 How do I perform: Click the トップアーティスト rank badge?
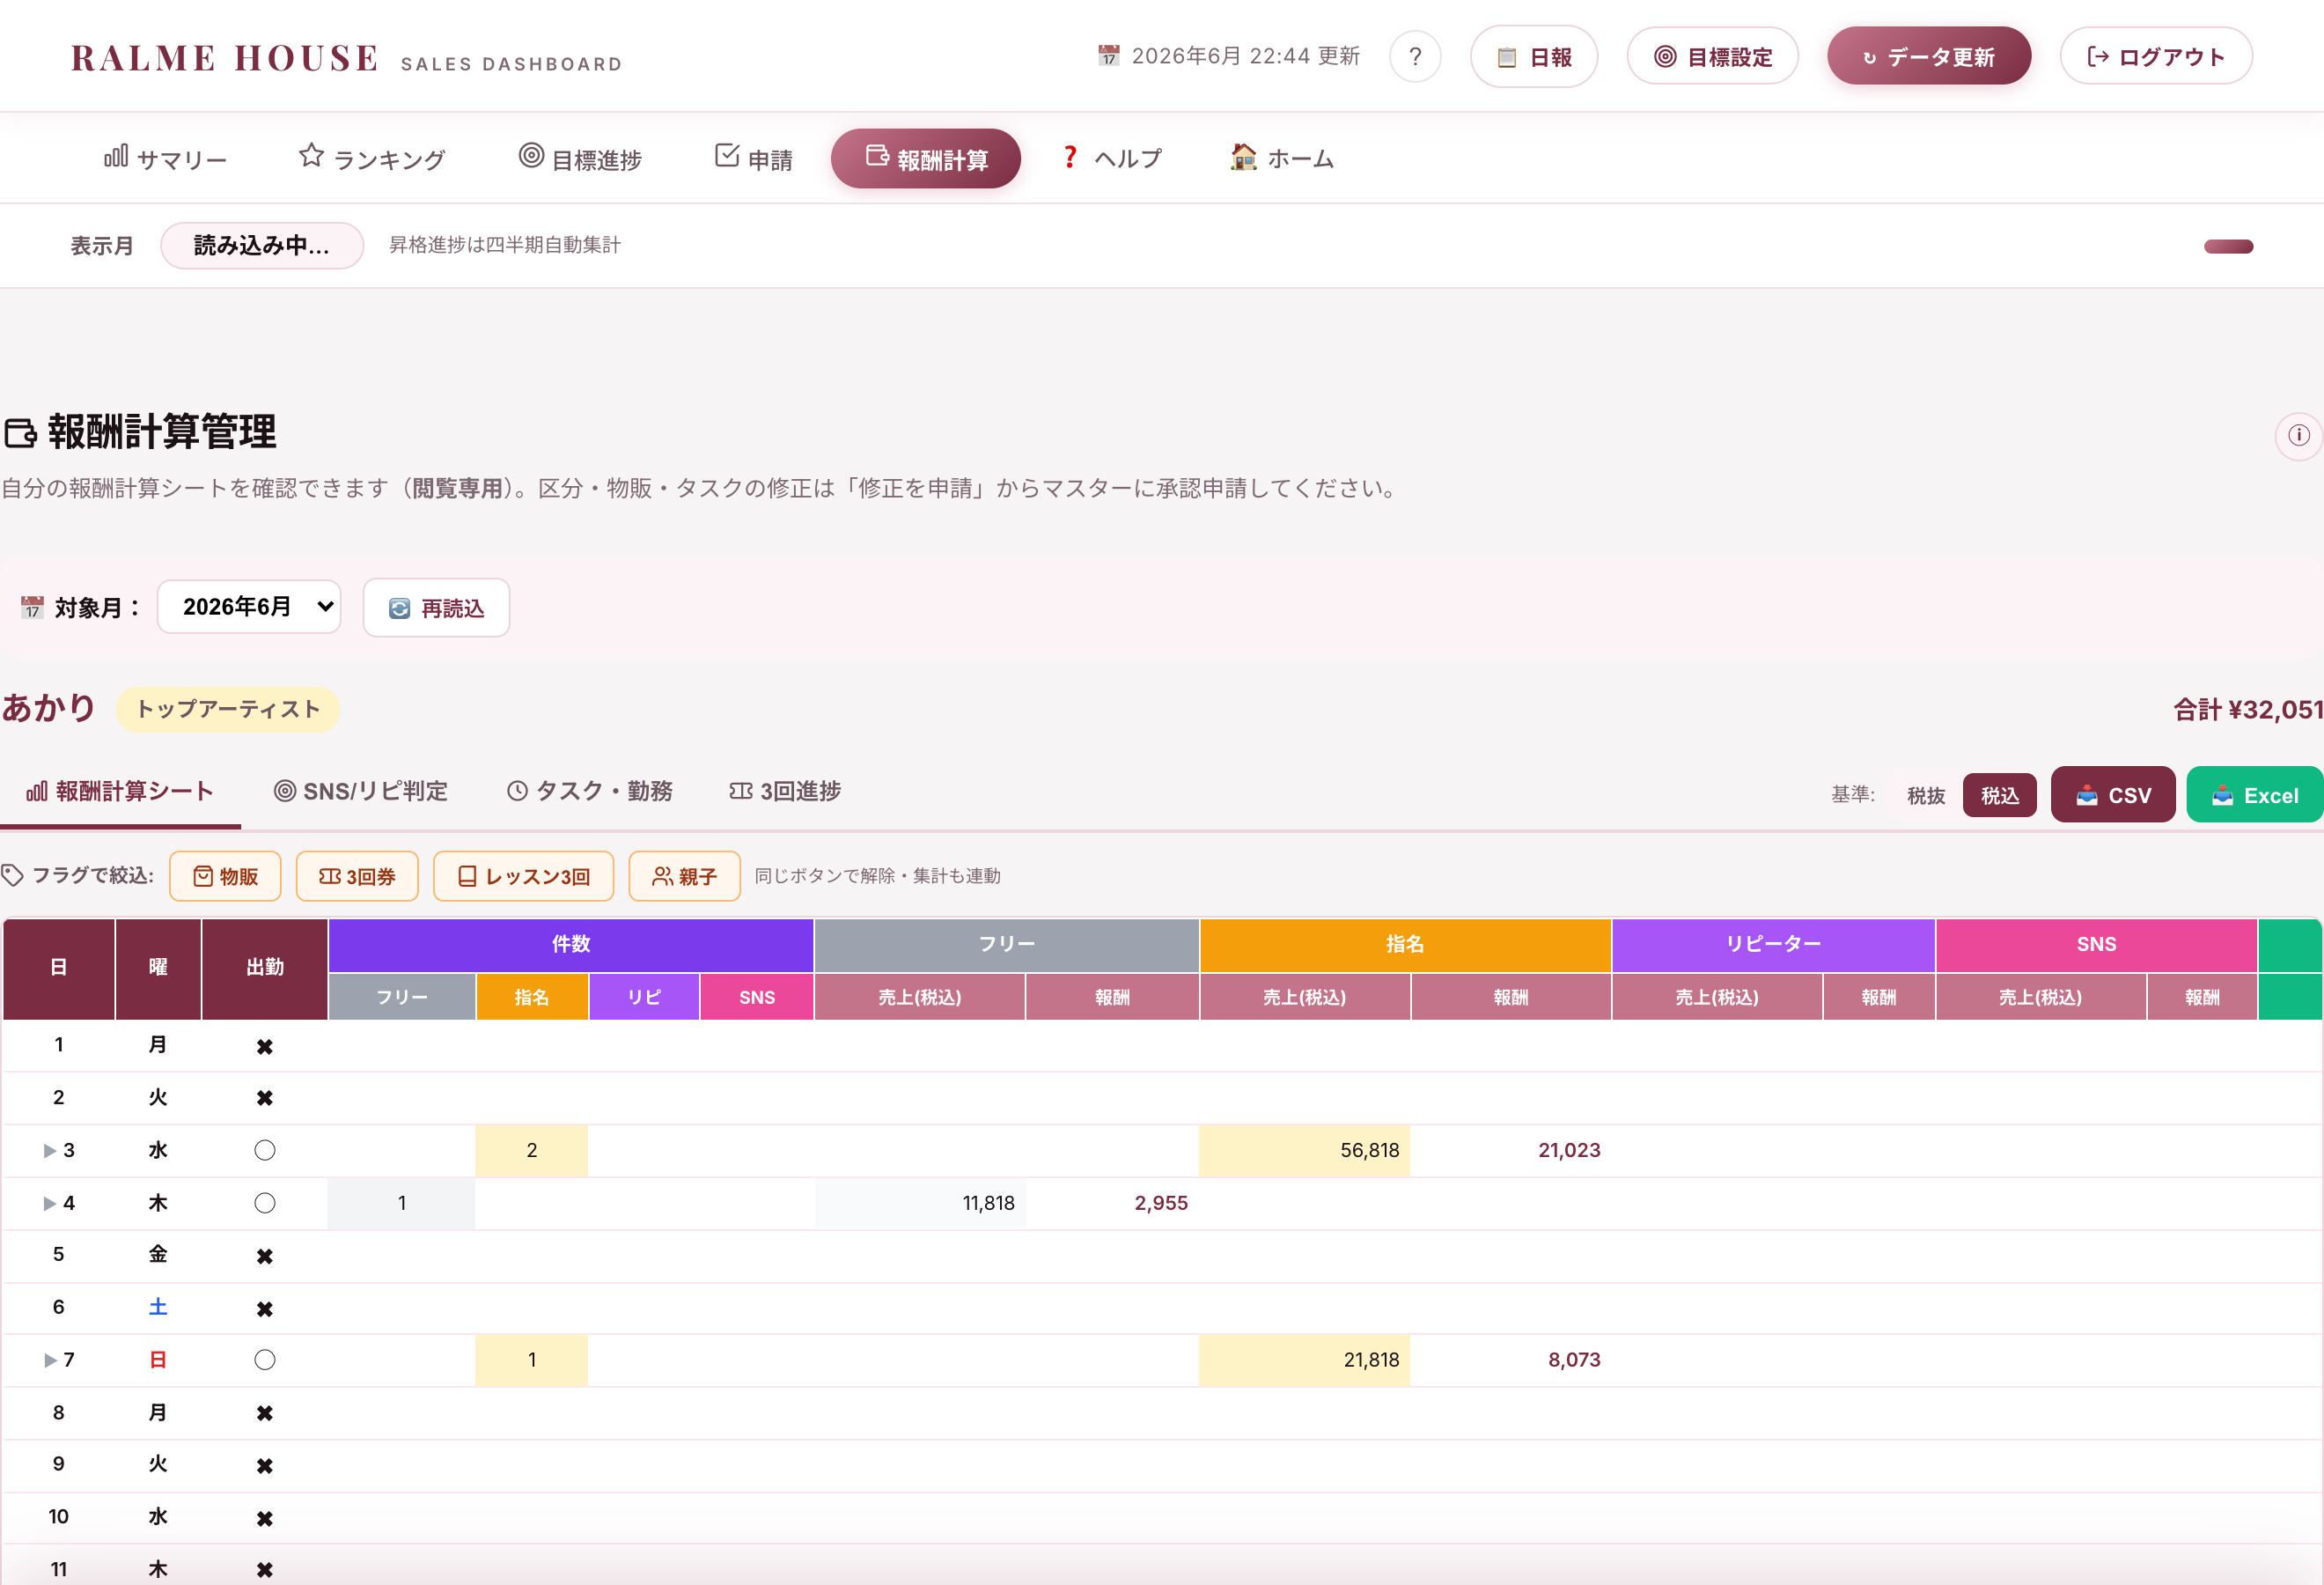point(228,709)
